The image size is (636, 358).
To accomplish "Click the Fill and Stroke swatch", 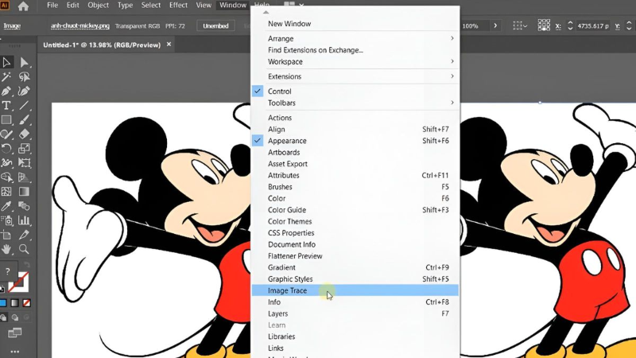I will coord(18,282).
